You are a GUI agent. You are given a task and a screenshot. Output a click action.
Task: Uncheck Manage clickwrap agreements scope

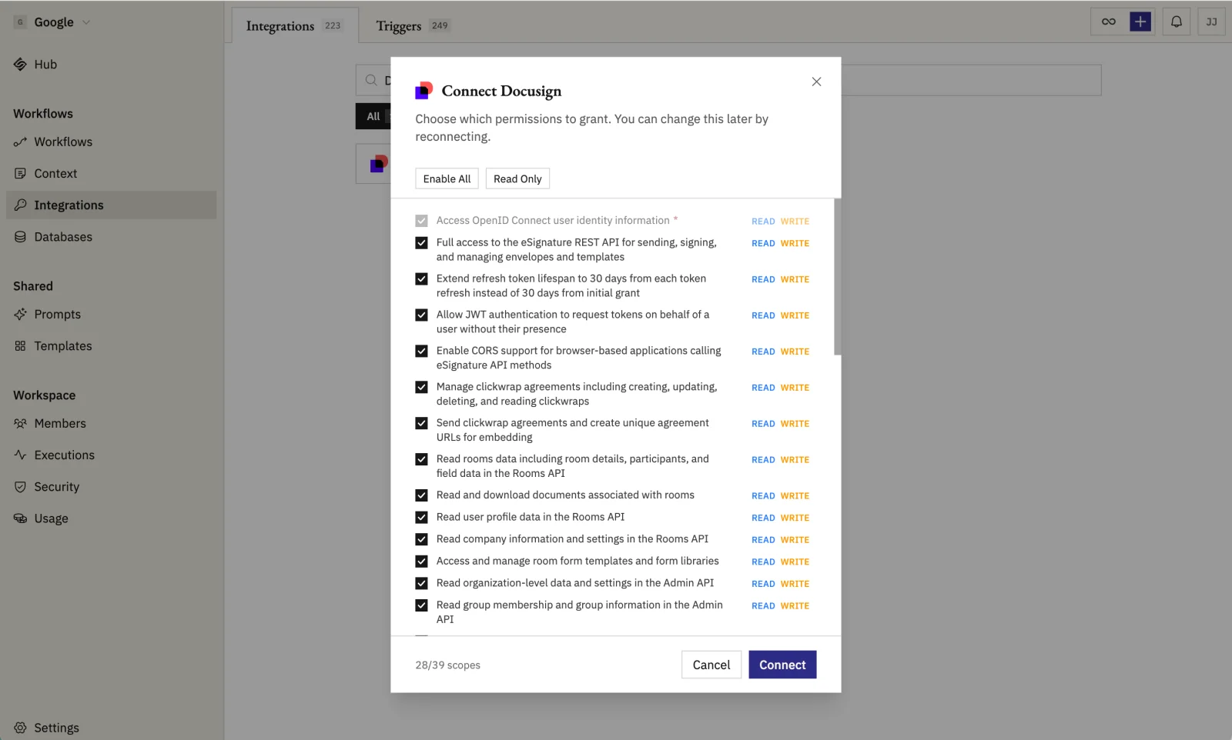tap(421, 388)
